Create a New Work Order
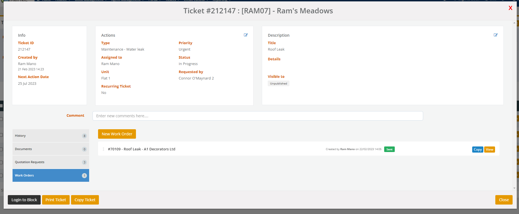The height and width of the screenshot is (214, 519). pos(117,134)
